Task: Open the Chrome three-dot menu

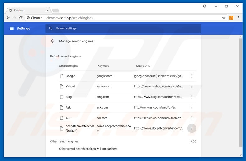Action: coord(238,18)
